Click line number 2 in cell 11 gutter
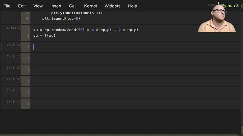Viewport: 243px width, 136px height. click(28, 36)
